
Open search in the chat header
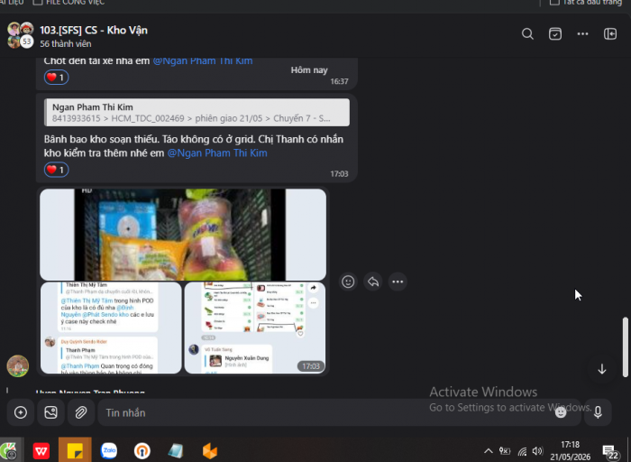pyautogui.click(x=527, y=33)
